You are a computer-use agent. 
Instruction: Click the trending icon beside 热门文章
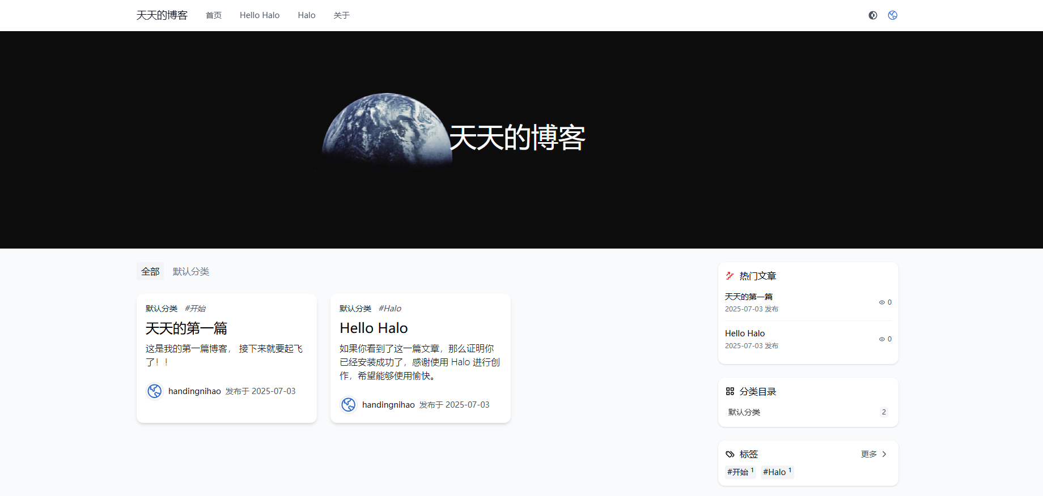click(730, 276)
